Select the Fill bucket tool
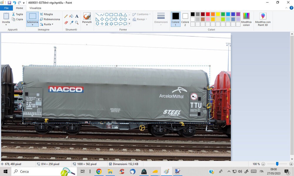294x176 pixels. point(71,16)
